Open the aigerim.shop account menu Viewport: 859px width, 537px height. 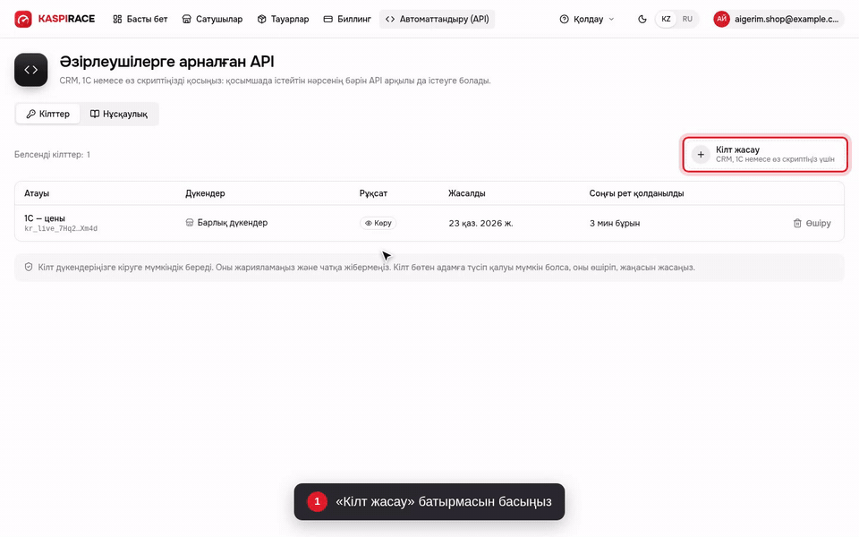pos(778,19)
